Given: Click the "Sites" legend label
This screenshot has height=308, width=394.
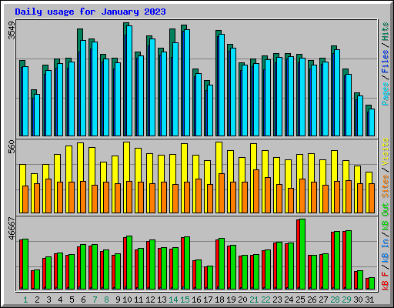Looking at the screenshot, I should (386, 186).
